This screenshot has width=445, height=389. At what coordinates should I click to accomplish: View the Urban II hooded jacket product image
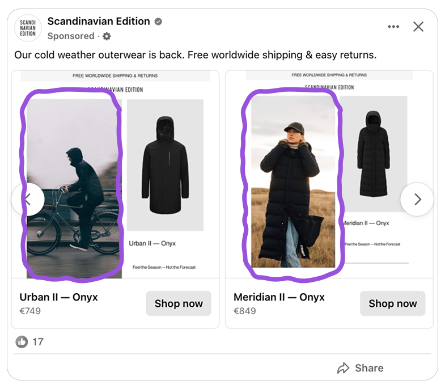(x=165, y=164)
